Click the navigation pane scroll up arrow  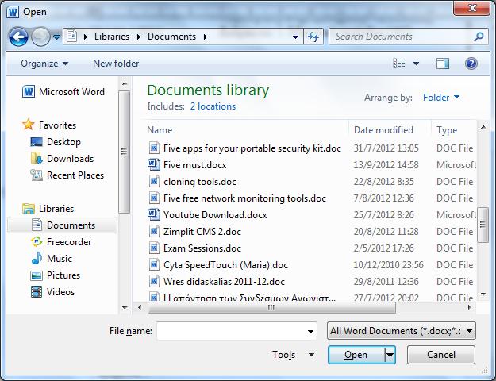125,83
